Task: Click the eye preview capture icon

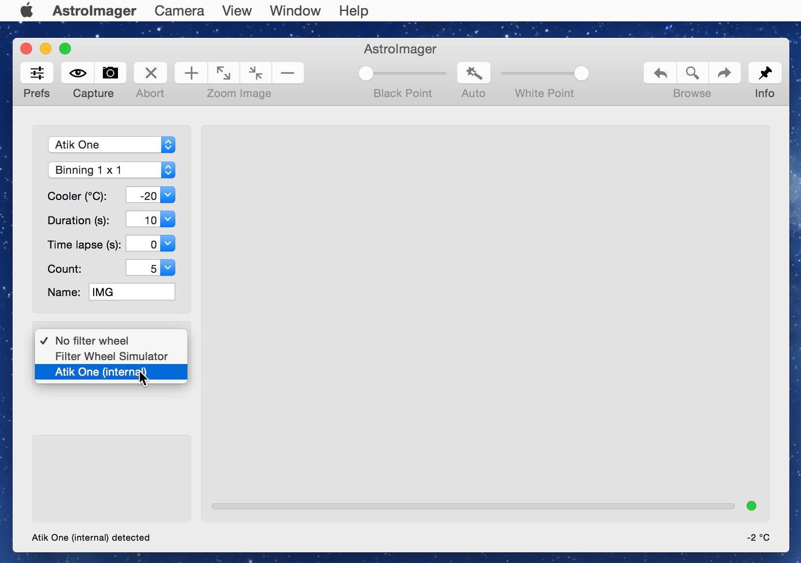Action: pyautogui.click(x=78, y=73)
